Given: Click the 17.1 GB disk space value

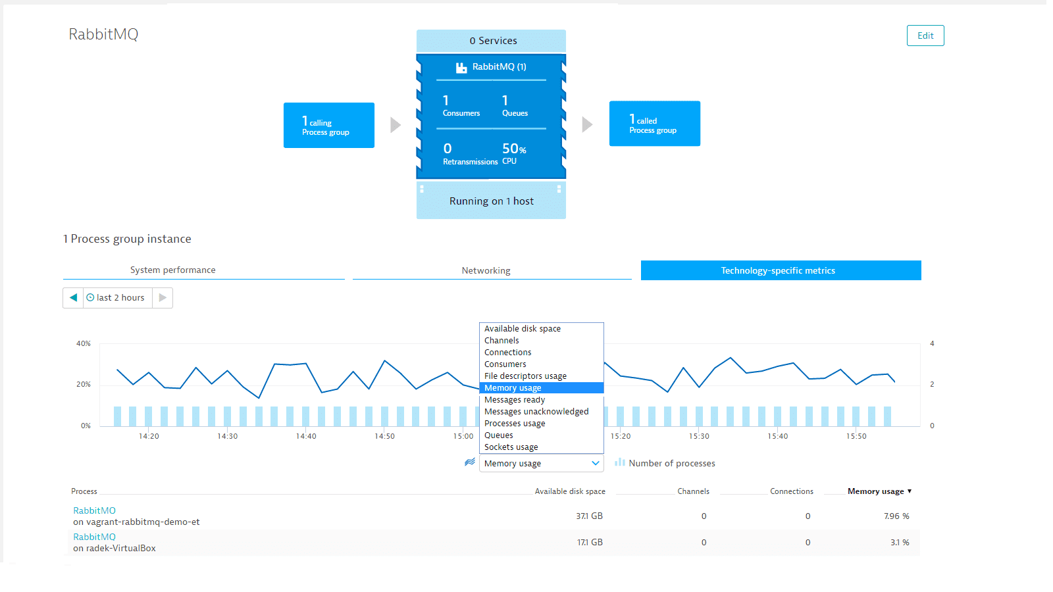Looking at the screenshot, I should click(590, 543).
